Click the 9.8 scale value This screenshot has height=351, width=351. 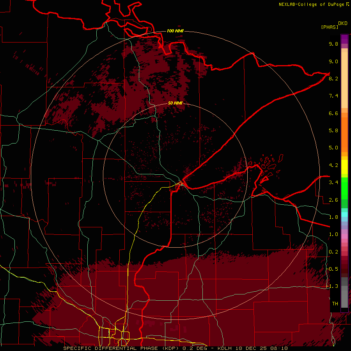coord(333,44)
